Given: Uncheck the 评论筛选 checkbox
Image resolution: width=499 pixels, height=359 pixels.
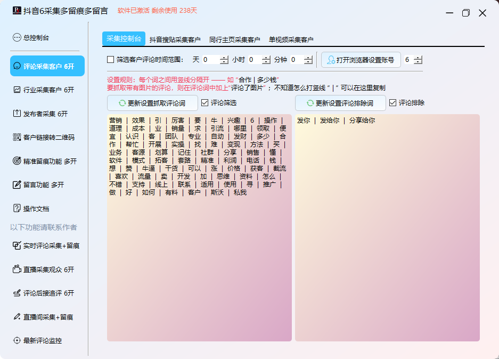Looking at the screenshot, I should tap(205, 102).
